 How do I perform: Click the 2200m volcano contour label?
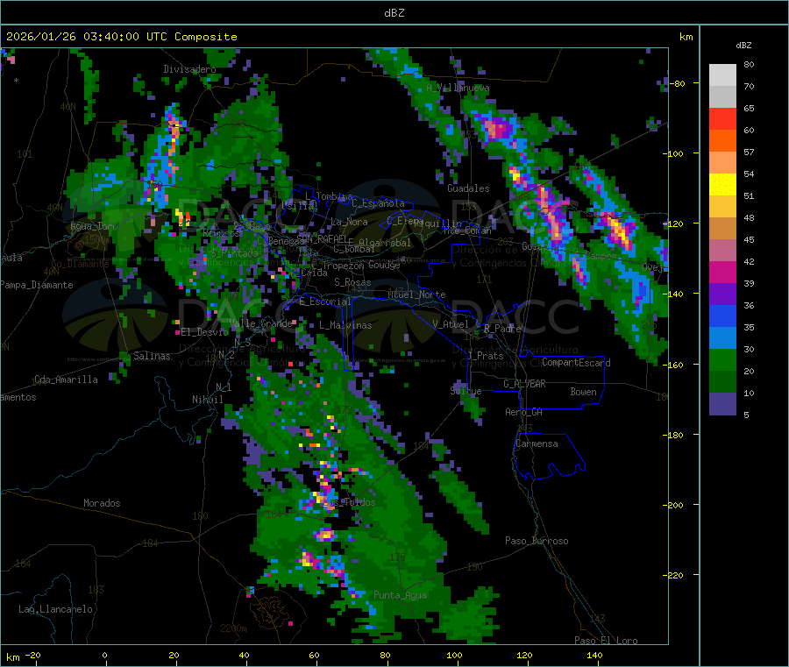click(233, 628)
